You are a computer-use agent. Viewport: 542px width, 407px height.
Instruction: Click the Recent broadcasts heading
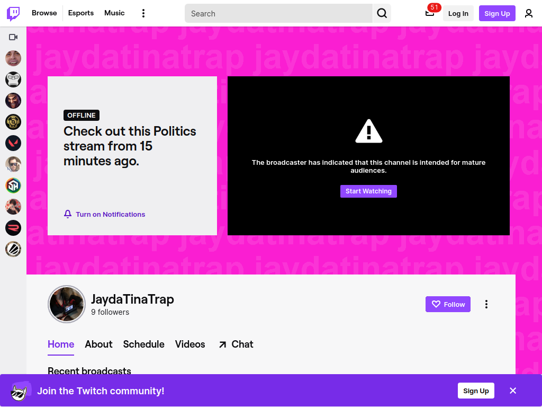tap(89, 370)
